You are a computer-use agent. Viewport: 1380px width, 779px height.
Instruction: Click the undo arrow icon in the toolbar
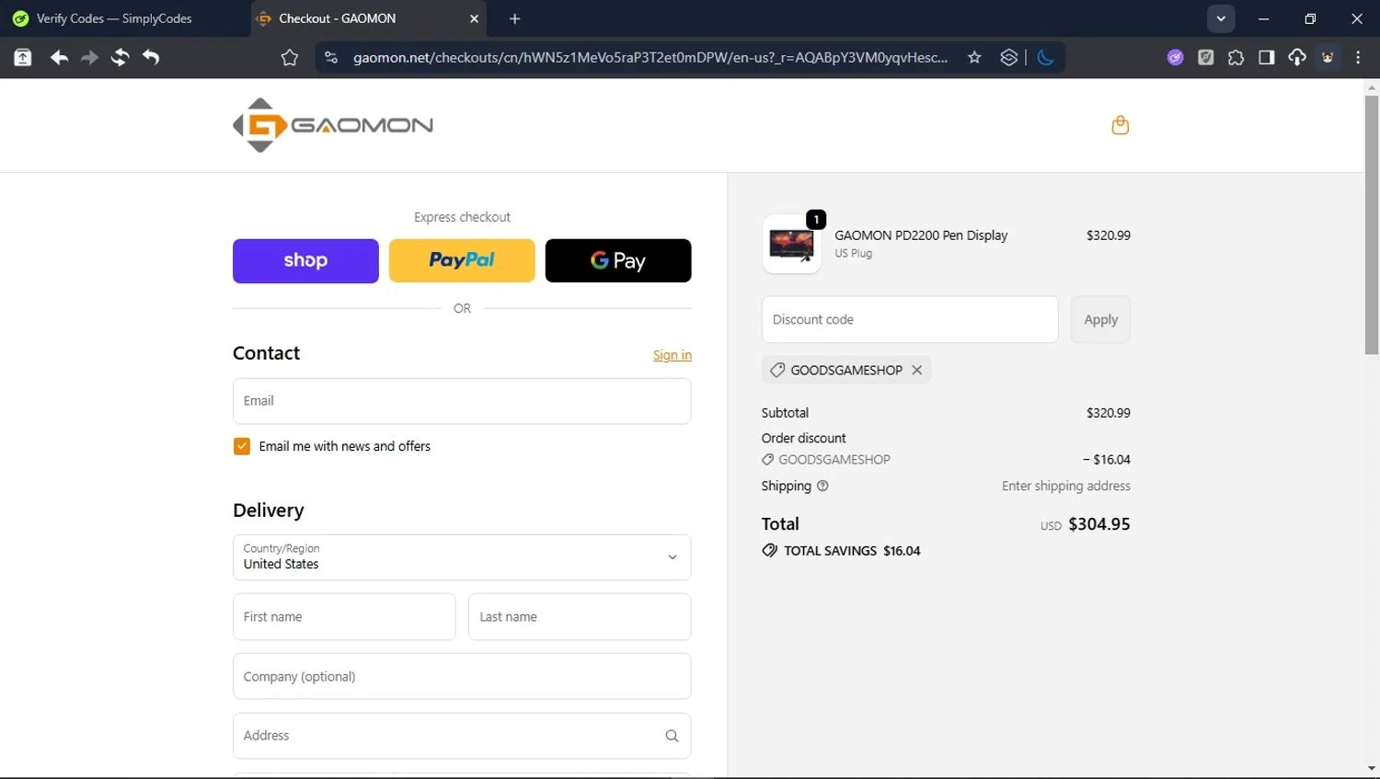151,57
